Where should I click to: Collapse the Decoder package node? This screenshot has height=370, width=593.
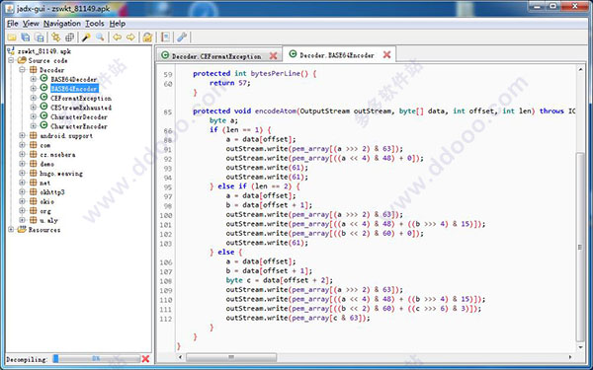tap(22, 70)
